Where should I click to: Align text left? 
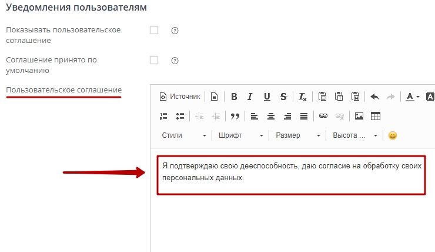pos(255,116)
